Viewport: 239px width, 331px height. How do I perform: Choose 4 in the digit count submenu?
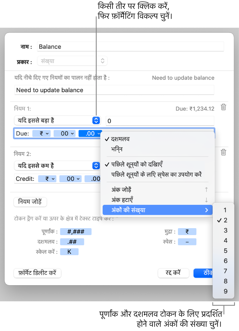point(223,241)
